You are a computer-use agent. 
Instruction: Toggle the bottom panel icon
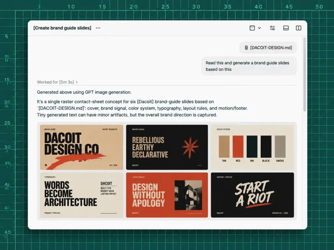[x=286, y=28]
